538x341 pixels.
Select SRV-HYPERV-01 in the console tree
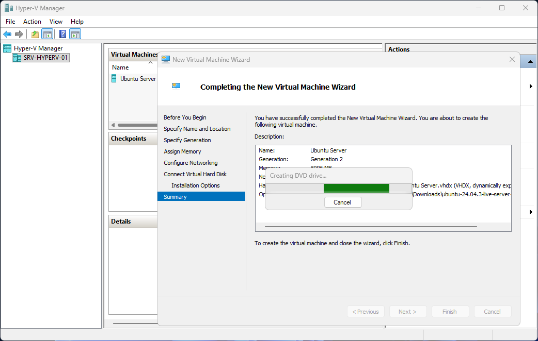(x=45, y=58)
